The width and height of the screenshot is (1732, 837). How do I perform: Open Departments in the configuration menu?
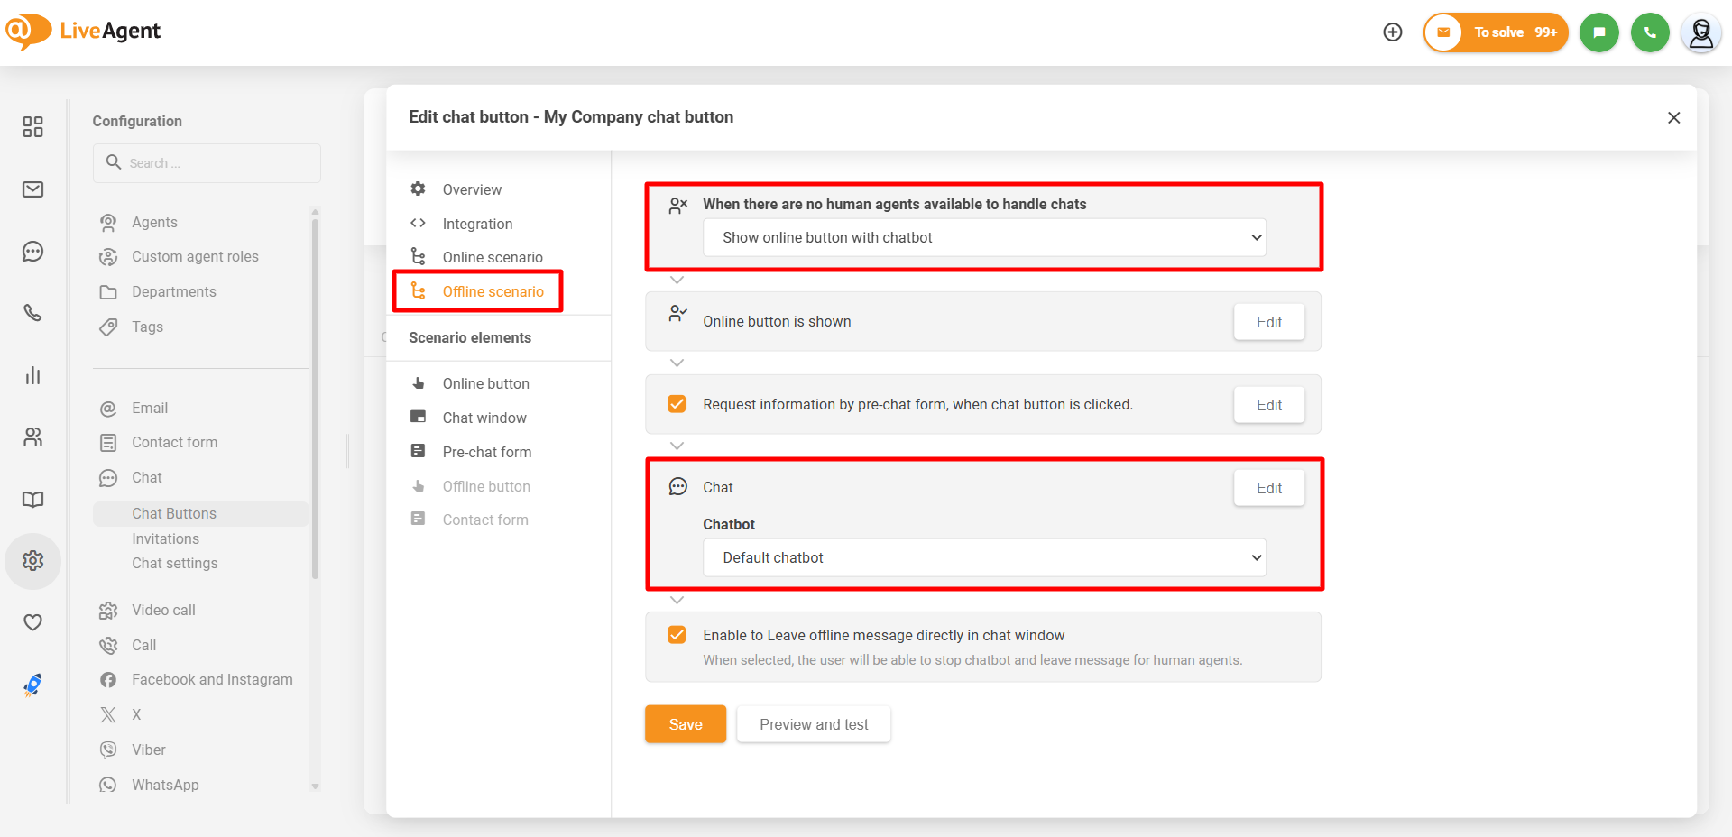[174, 292]
